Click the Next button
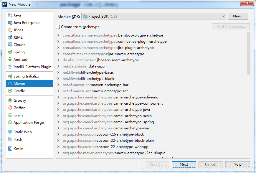 pos(184,164)
